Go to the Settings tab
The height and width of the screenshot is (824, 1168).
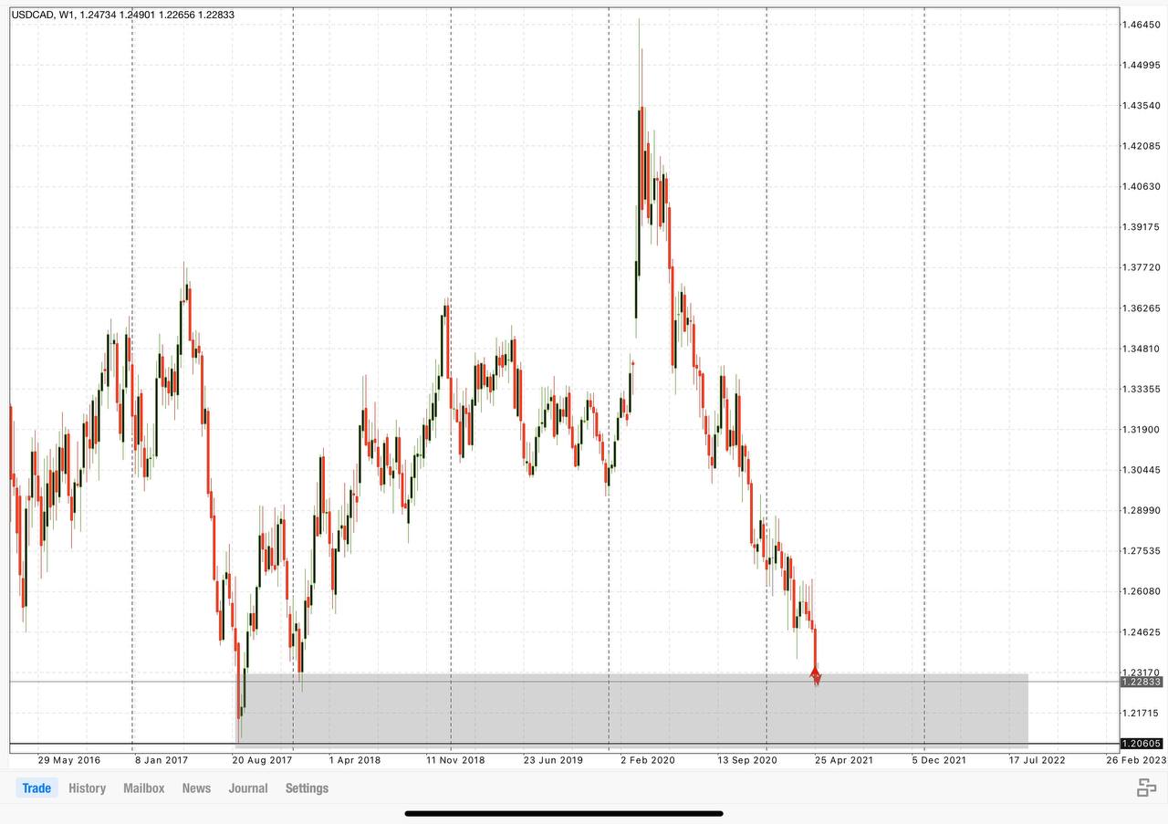coord(307,788)
